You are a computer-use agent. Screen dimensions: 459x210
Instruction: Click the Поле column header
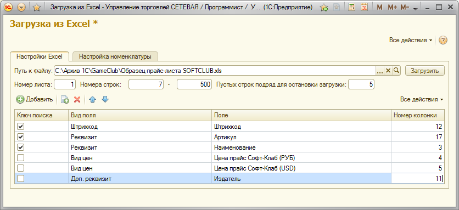point(301,115)
